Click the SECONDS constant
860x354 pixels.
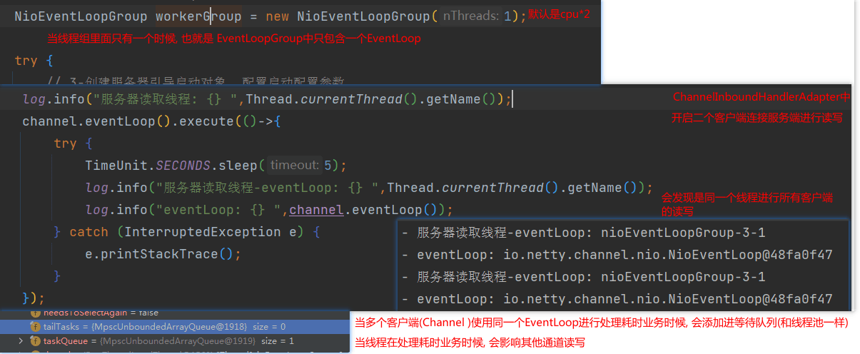[183, 166]
